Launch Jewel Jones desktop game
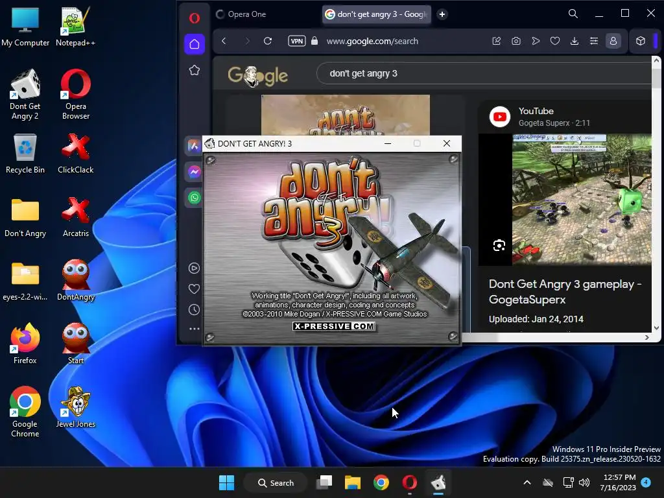The image size is (664, 498). [x=75, y=407]
